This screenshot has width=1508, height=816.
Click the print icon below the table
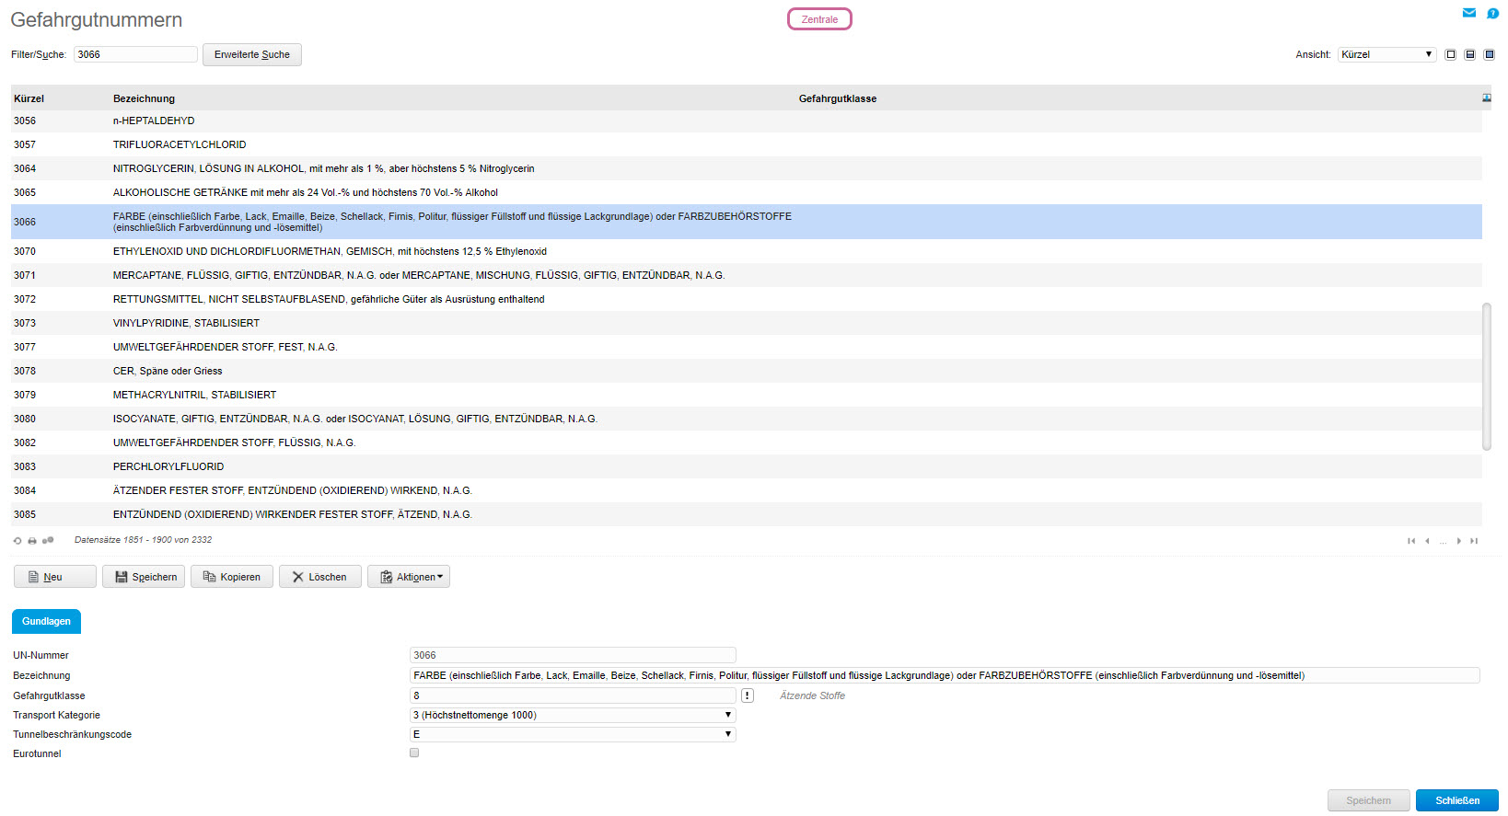coord(32,541)
